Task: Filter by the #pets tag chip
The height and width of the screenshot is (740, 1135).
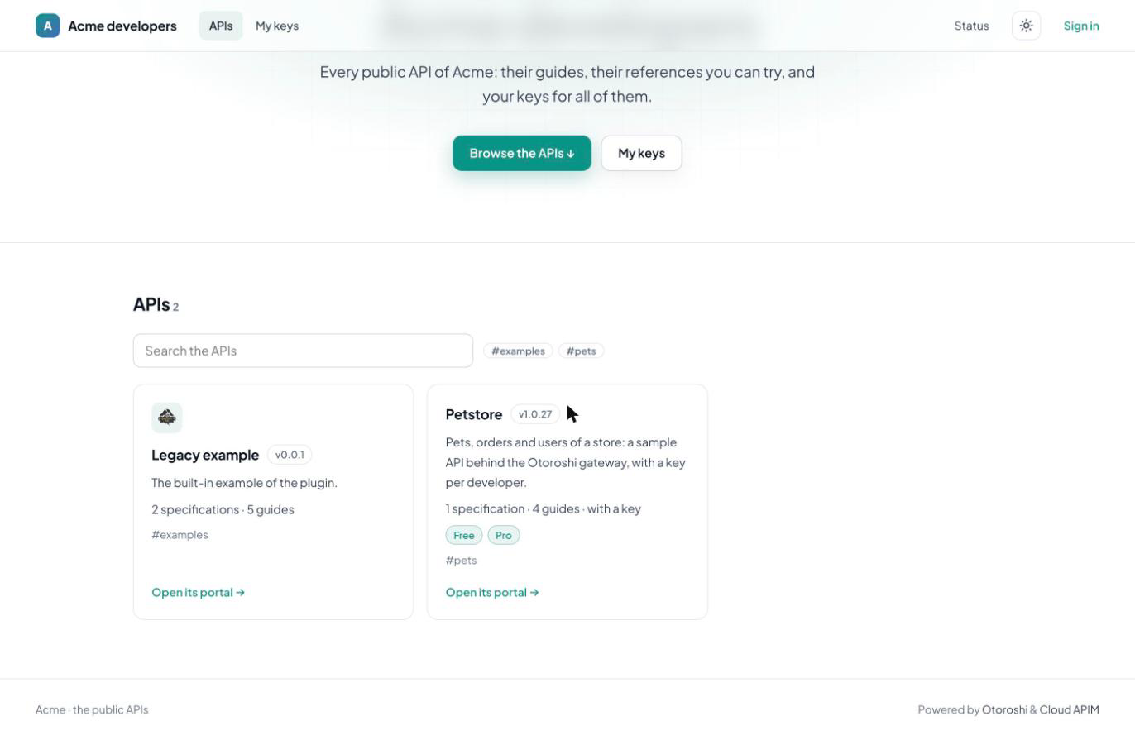Action: [x=582, y=351]
